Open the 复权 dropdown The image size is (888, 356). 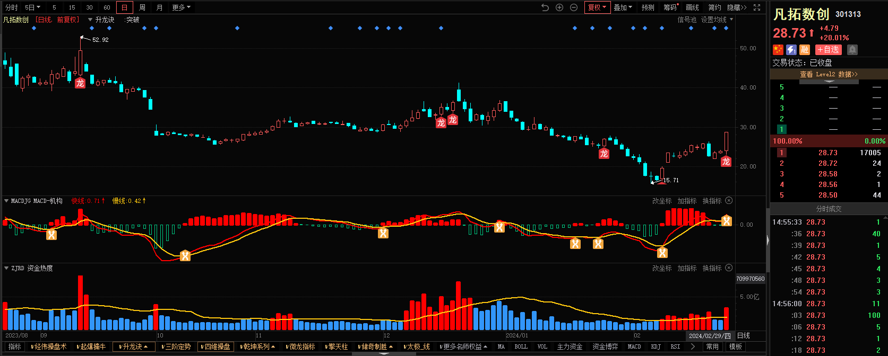[597, 7]
